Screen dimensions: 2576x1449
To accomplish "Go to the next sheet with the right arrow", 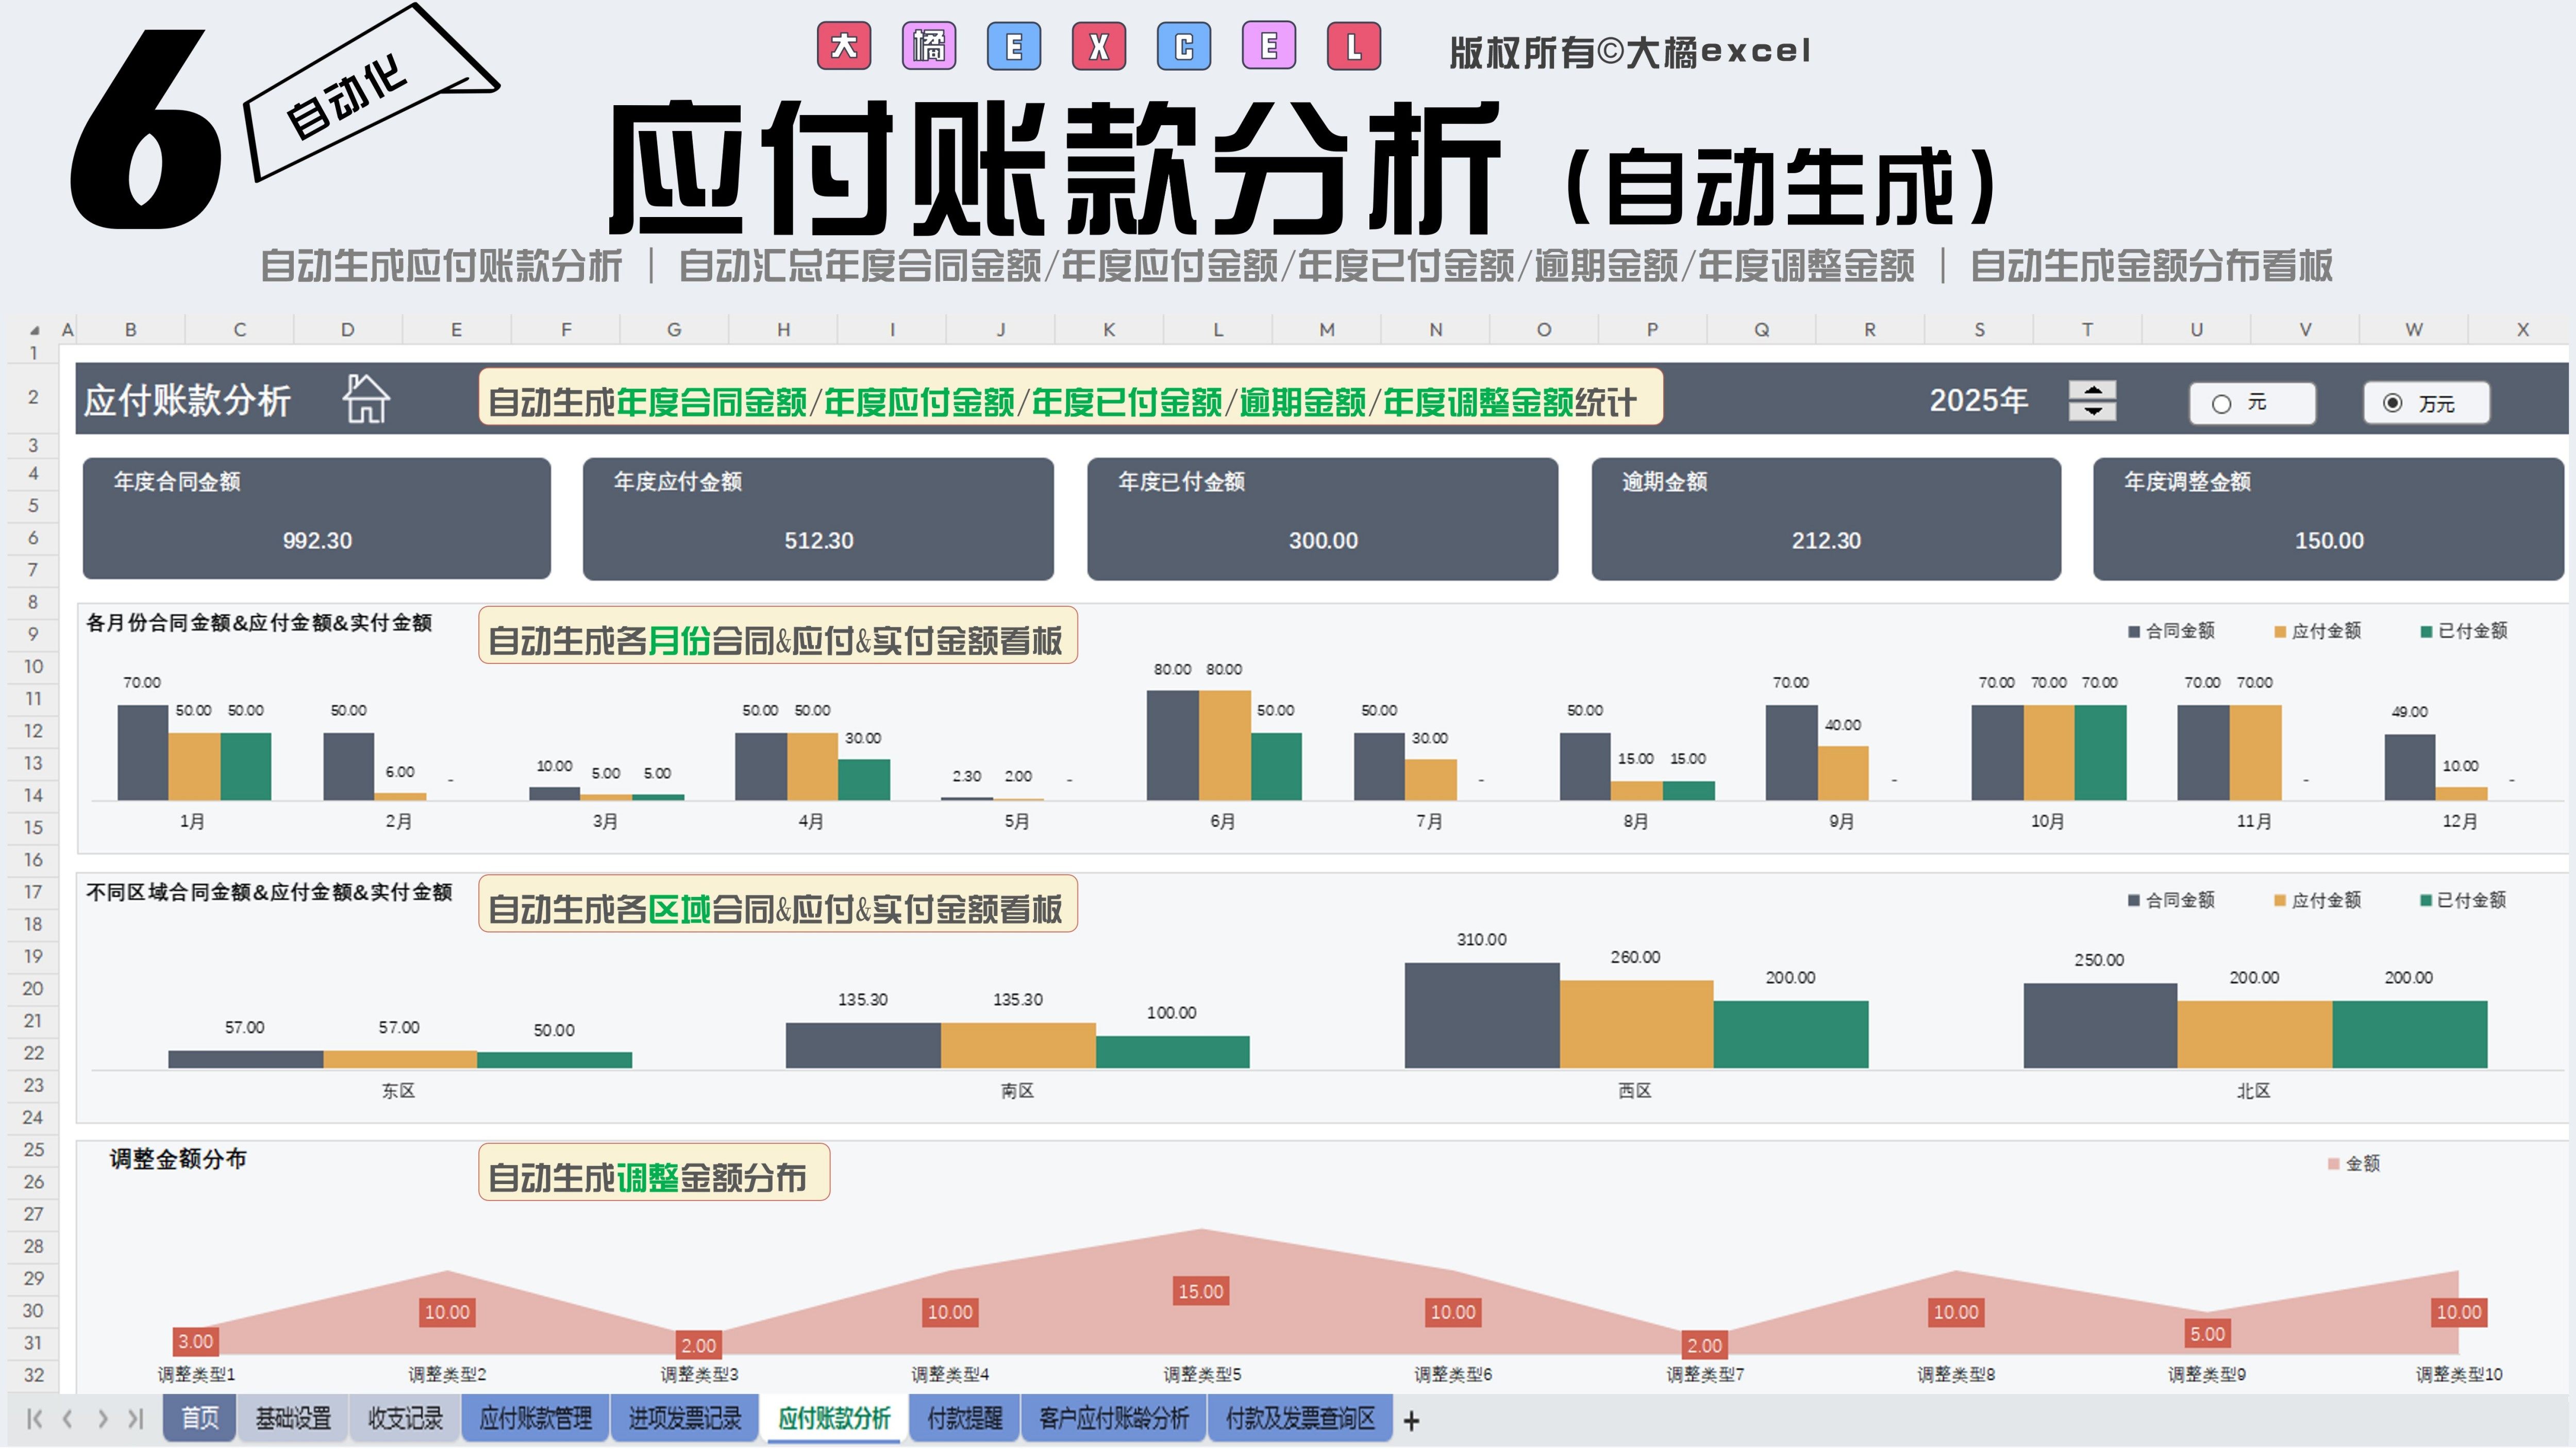I will pos(103,1418).
